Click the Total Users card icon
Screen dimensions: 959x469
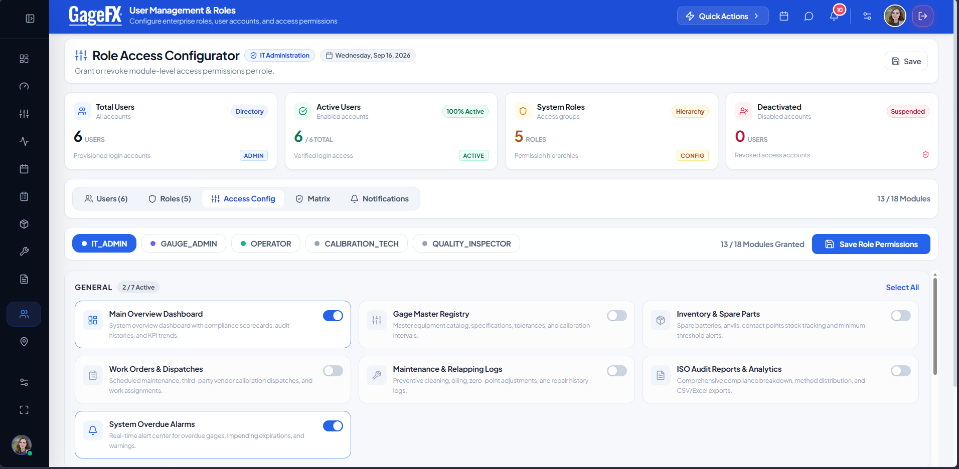82,111
